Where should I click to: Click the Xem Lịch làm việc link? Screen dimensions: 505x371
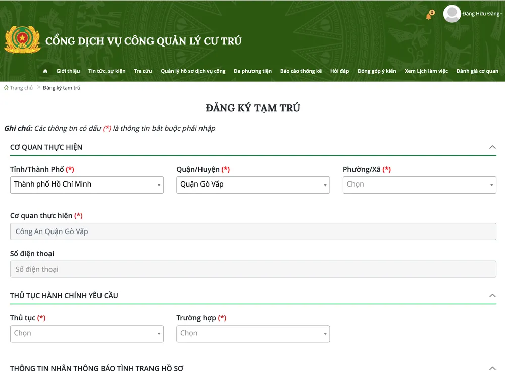(426, 71)
